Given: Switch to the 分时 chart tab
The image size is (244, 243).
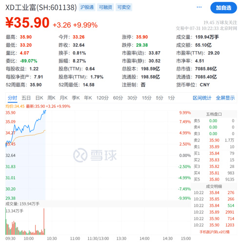Looking at the screenshot, I should coord(12,98).
